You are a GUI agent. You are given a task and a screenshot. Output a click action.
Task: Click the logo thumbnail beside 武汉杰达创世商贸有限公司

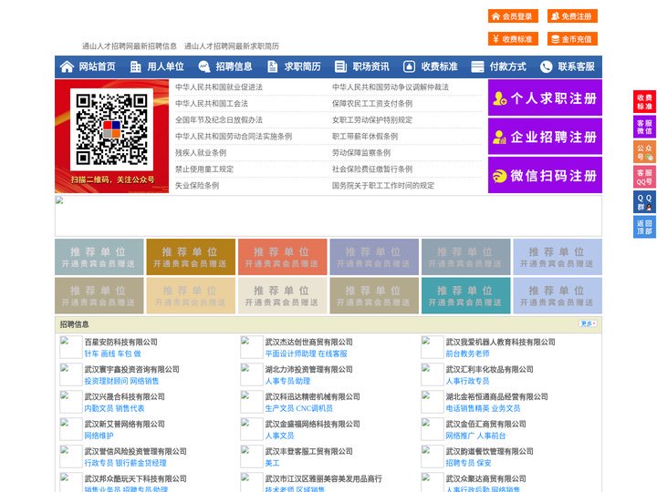[x=252, y=347]
